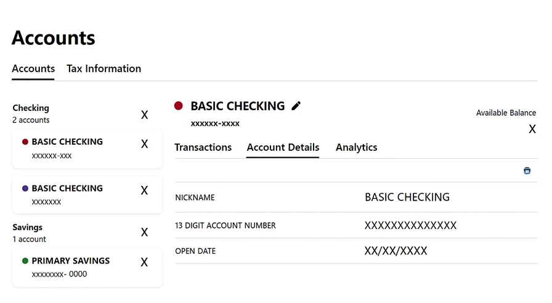This screenshot has height=303, width=552.
Task: Click the BASIC CHECKING nickname value
Action: click(407, 198)
